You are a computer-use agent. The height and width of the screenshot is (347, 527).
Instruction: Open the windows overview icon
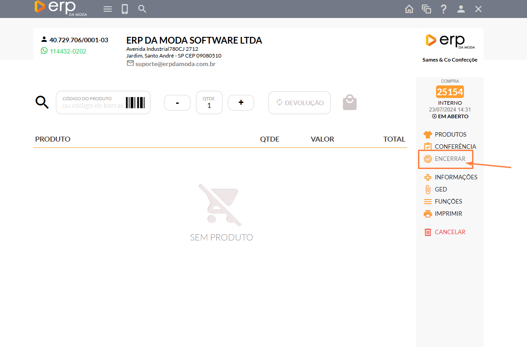coord(426,9)
